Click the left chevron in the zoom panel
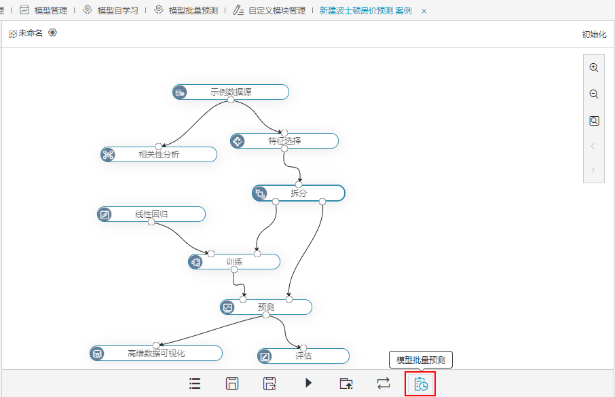The image size is (615, 397). [593, 147]
